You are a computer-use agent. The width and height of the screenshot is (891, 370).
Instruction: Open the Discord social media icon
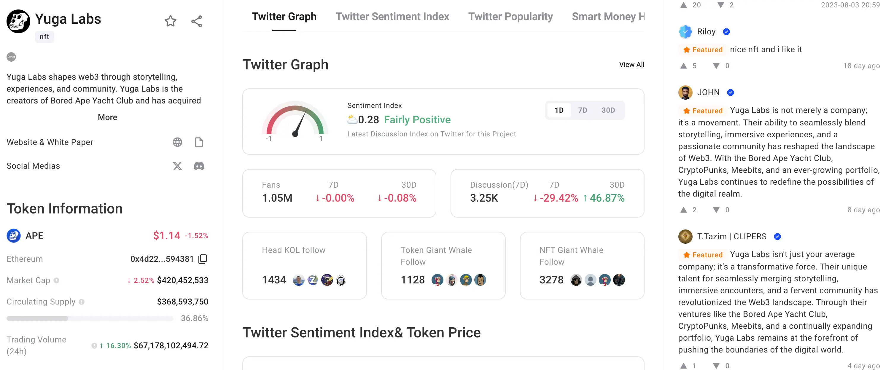pos(199,166)
